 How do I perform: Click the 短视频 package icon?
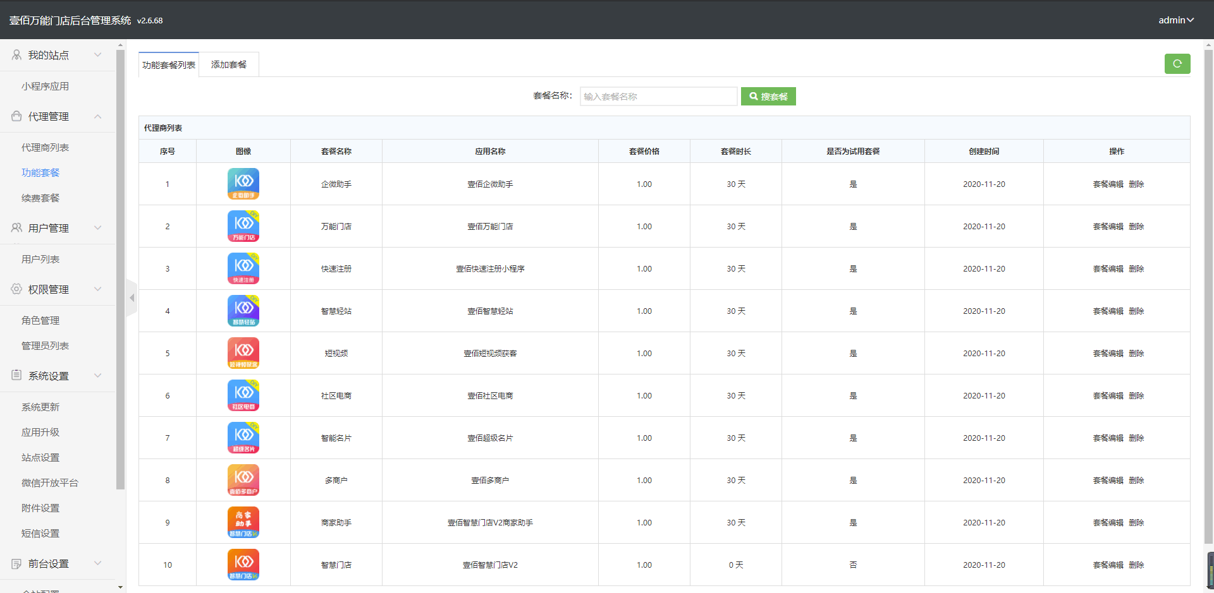tap(243, 353)
